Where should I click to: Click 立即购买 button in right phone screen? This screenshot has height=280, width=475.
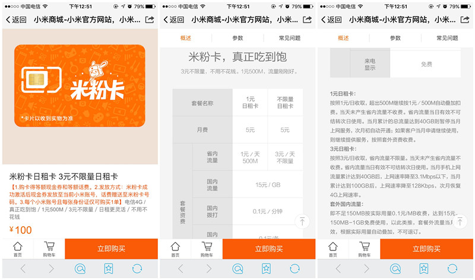tap(426, 249)
